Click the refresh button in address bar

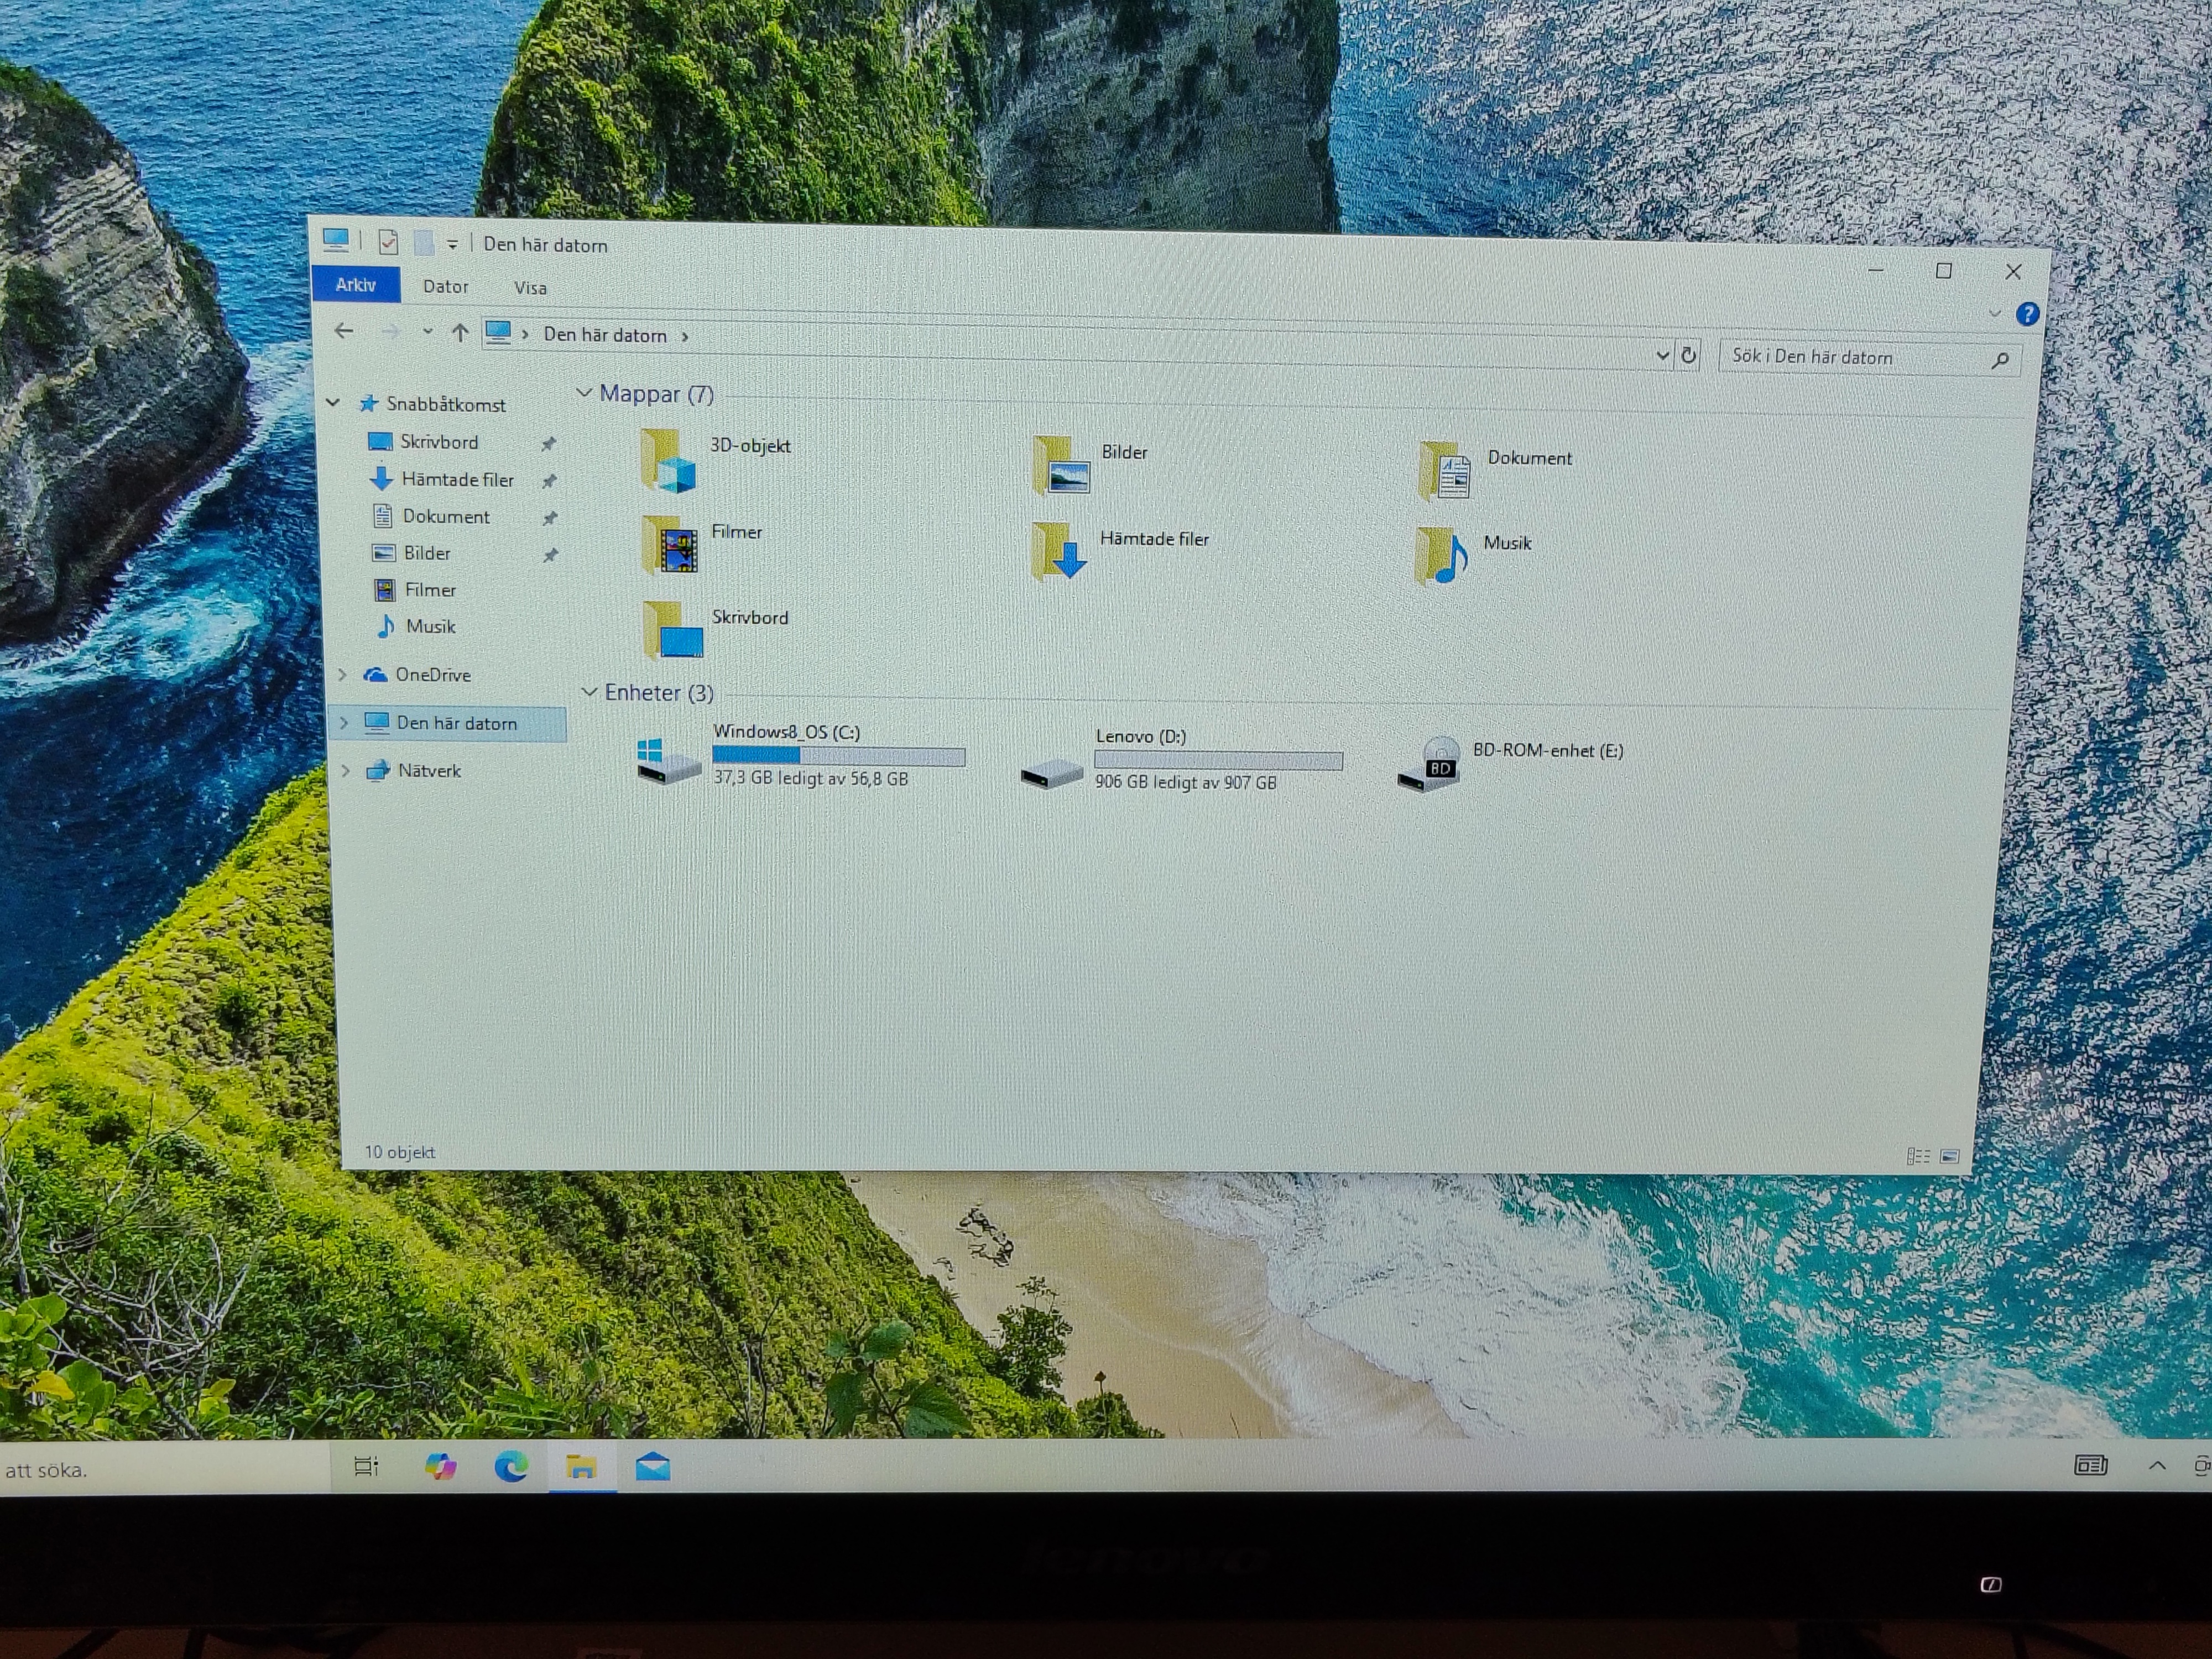[x=1688, y=355]
